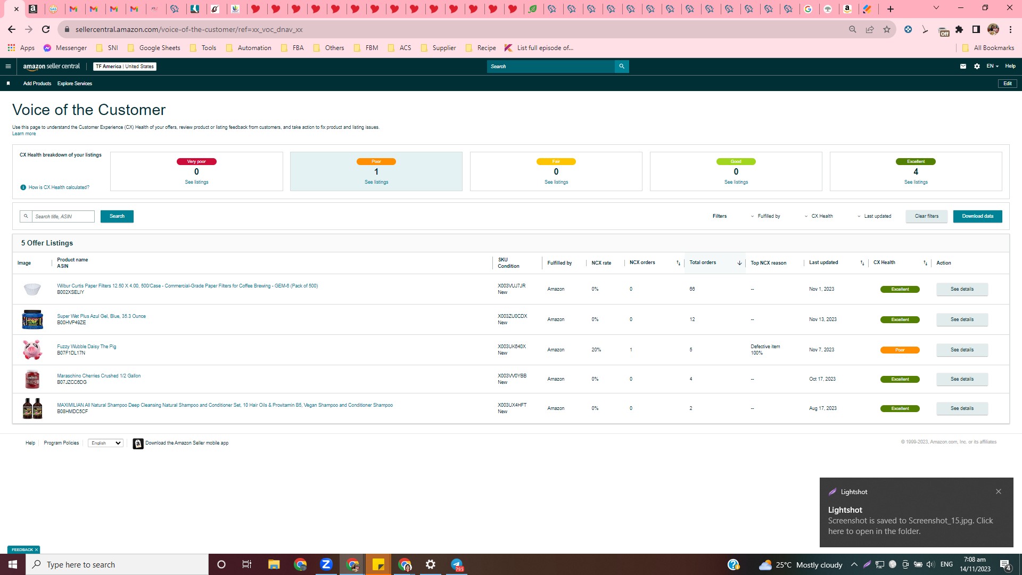Click the browser address bar URL
This screenshot has width=1022, height=575.
click(189, 30)
